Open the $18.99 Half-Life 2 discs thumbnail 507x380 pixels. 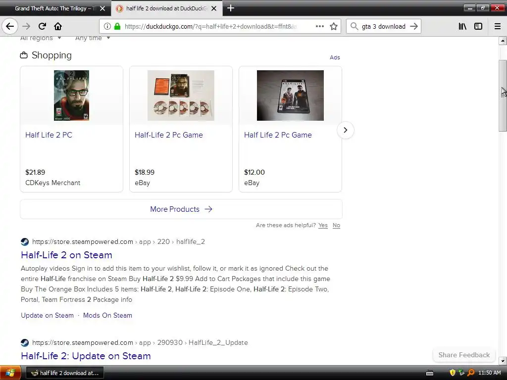tap(181, 95)
